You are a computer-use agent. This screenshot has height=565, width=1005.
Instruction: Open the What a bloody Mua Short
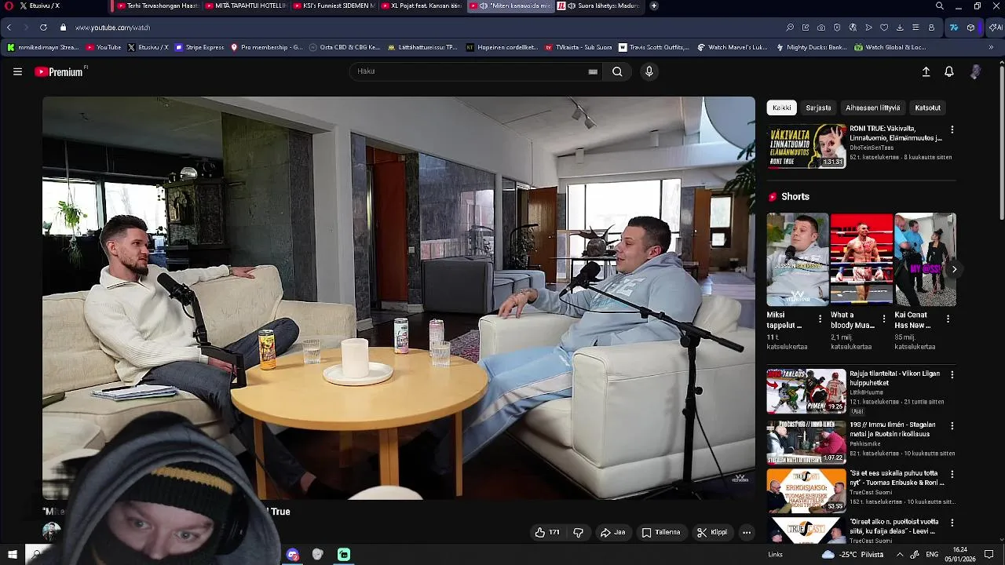click(861, 260)
